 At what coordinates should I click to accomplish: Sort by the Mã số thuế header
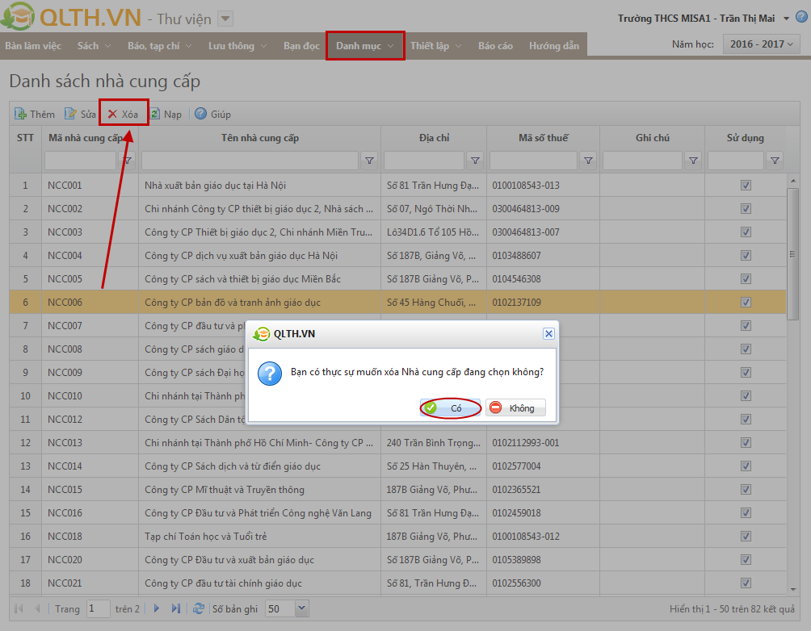543,138
